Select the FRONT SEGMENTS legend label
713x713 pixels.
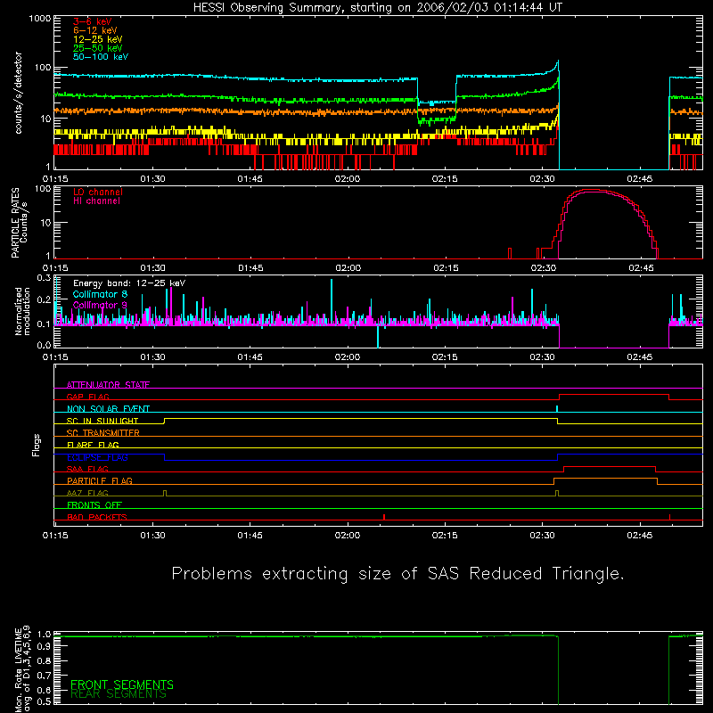click(122, 684)
